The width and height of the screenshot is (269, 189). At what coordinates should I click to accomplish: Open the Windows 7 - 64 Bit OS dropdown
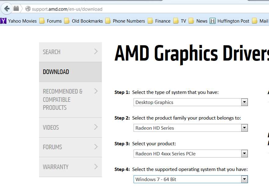point(191,179)
